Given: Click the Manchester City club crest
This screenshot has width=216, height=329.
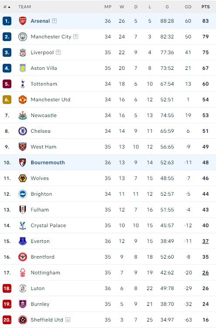Looking at the screenshot, I should tap(23, 37).
